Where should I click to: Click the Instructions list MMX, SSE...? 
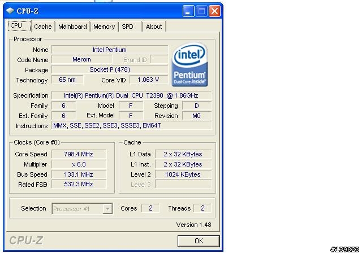coord(131,125)
